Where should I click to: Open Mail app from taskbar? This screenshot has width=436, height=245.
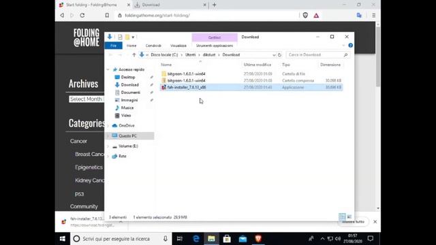pyautogui.click(x=243, y=239)
